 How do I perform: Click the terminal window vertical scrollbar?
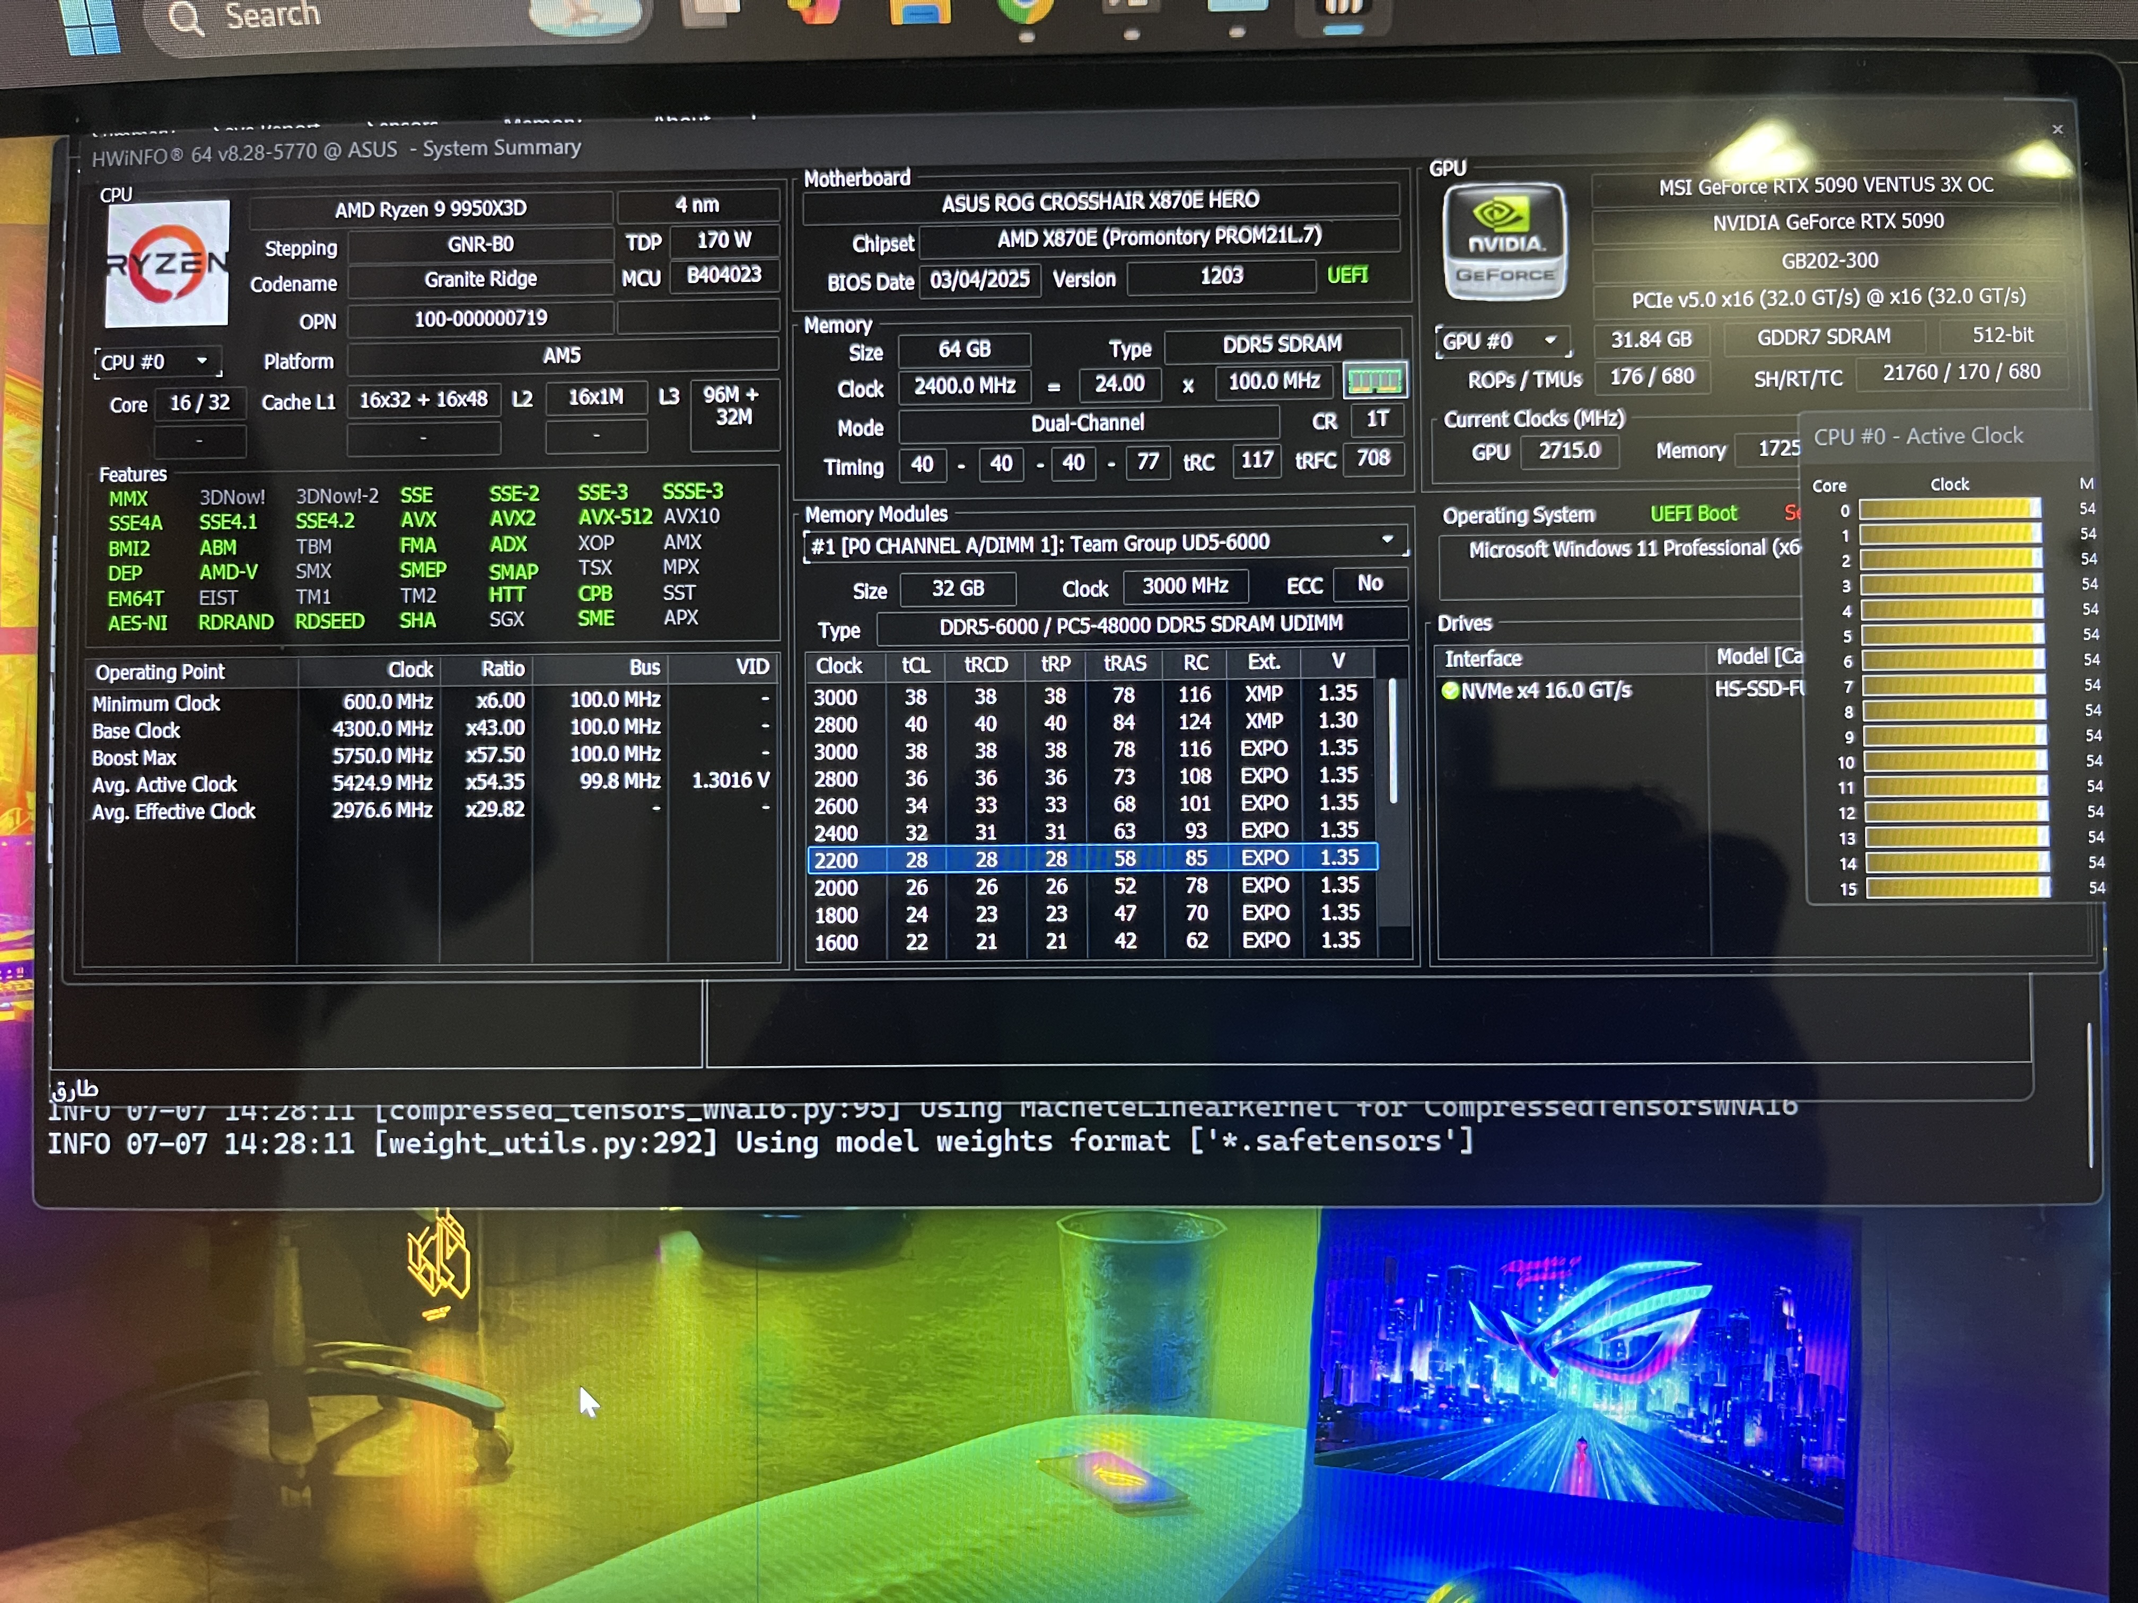[x=2090, y=1095]
